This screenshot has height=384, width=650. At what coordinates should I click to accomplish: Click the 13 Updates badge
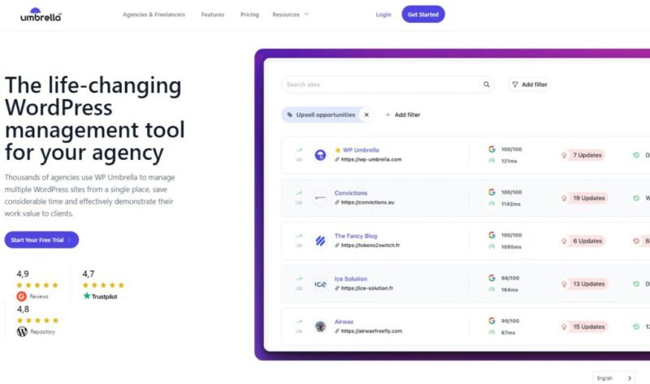pyautogui.click(x=583, y=284)
